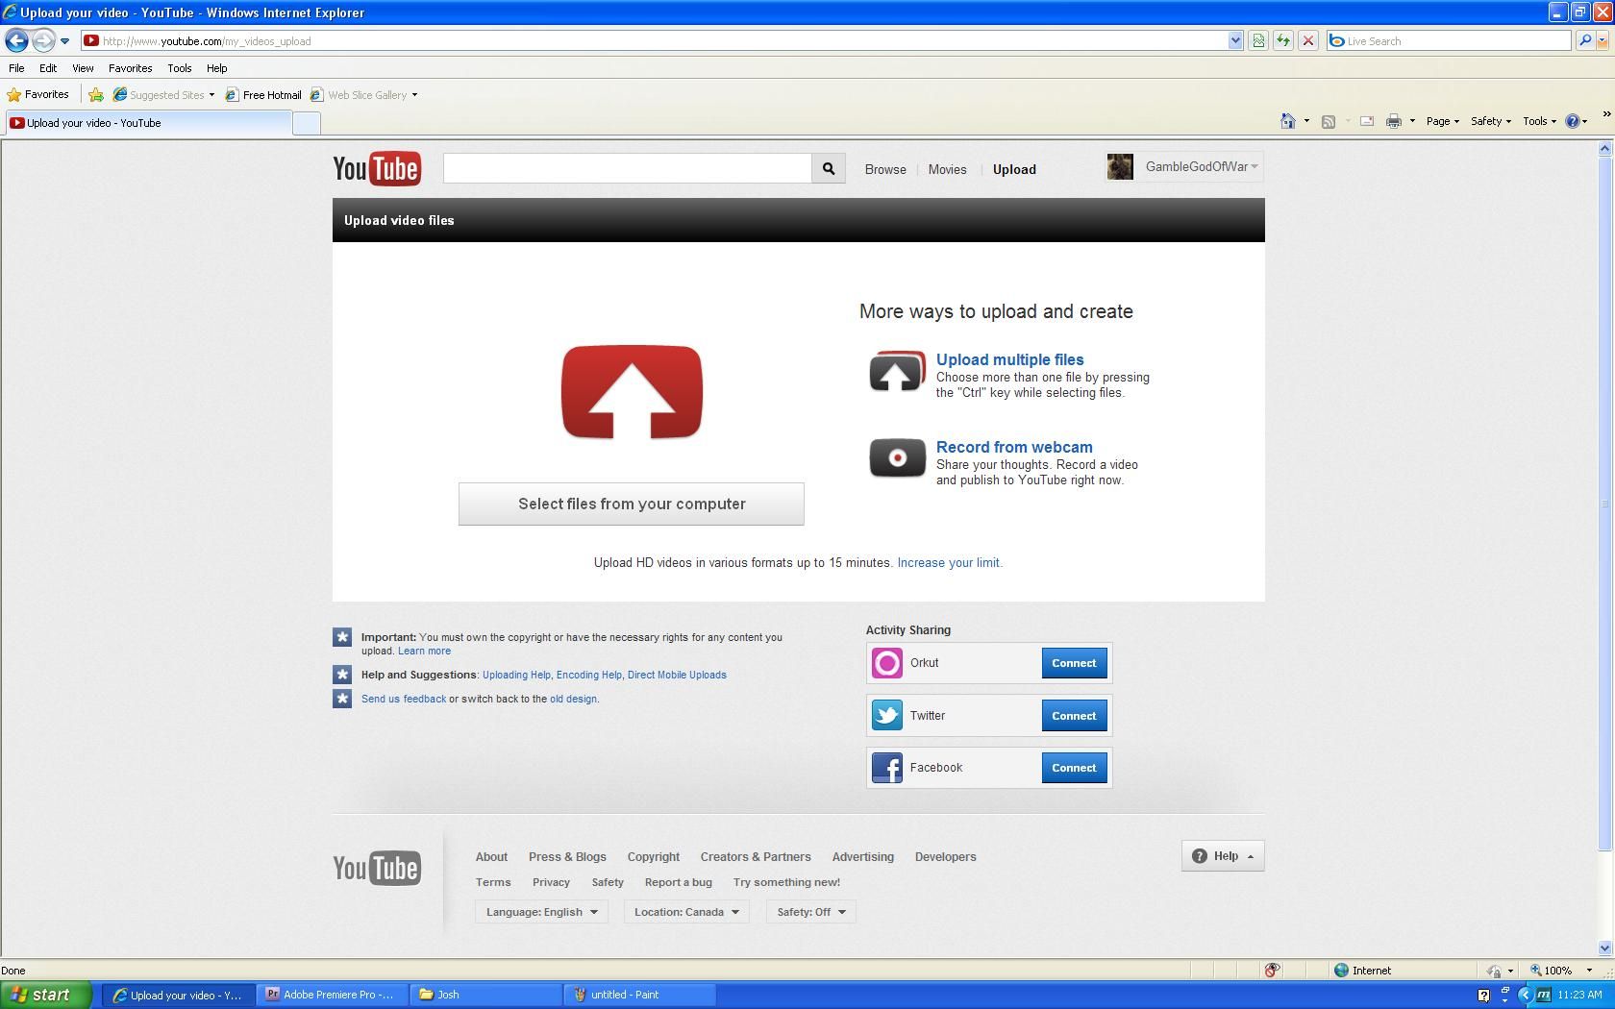Click the Orkut icon in Activity Sharing

coord(886,663)
